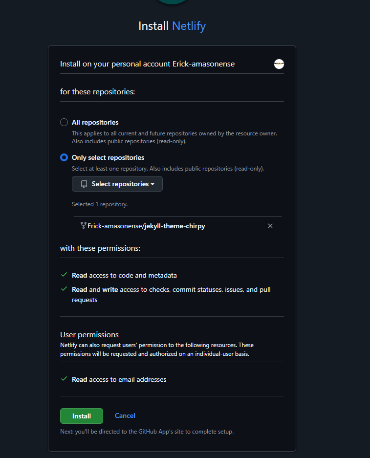Click the Cancel link
Viewport: 370px width, 458px height.
tap(125, 415)
